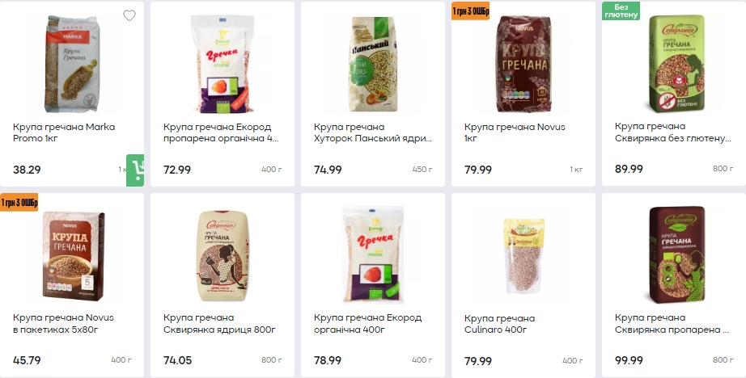
Task: Click the 'Без глютену' green badge
Action: coord(621,11)
